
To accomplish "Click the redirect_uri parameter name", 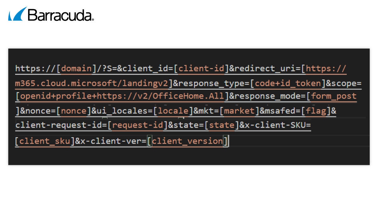I will click(x=265, y=68).
